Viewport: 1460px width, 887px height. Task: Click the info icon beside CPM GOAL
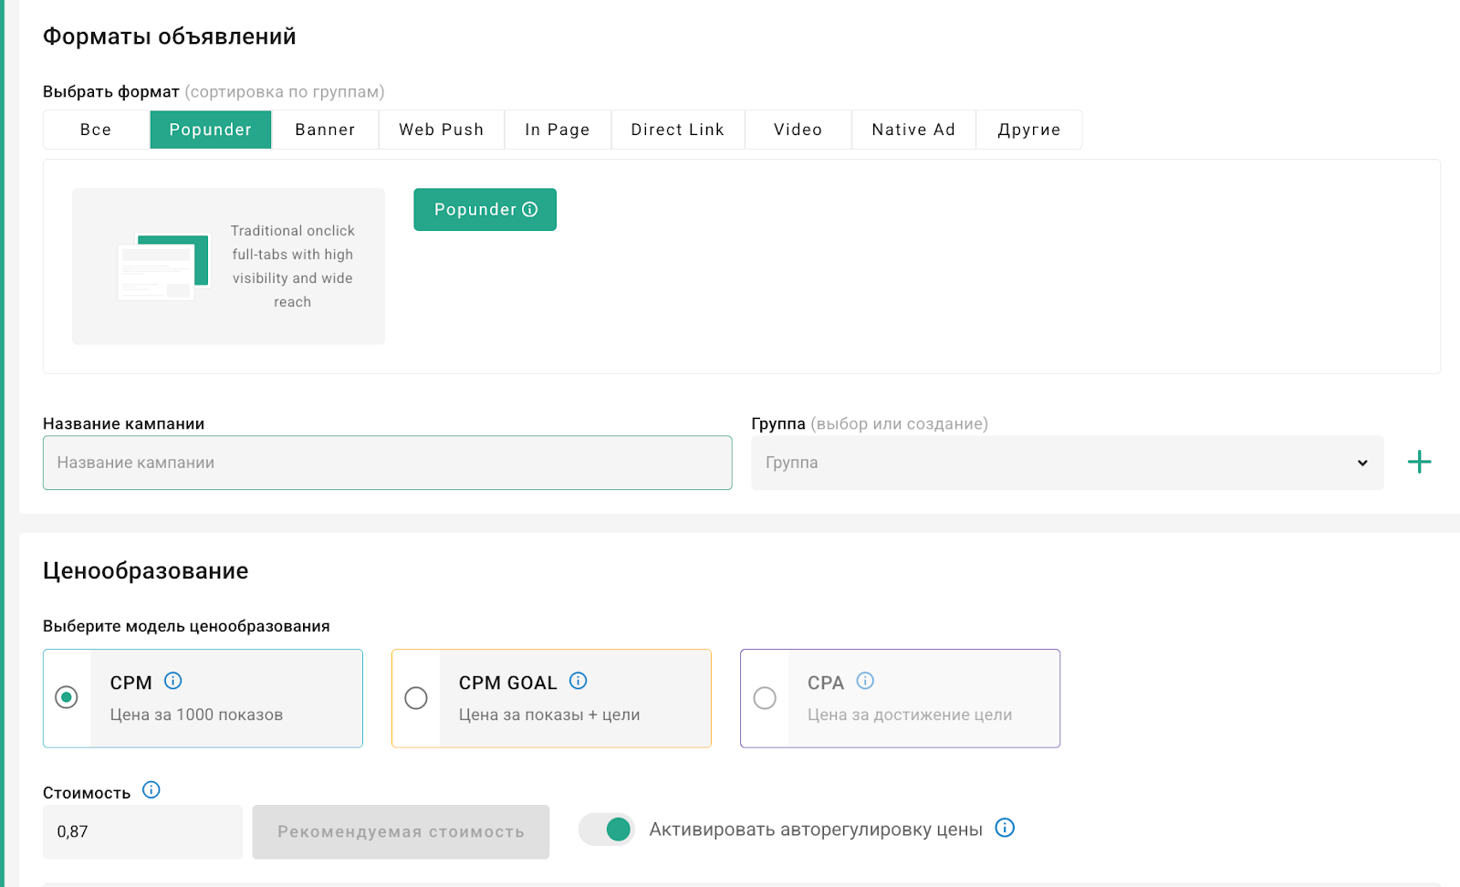pyautogui.click(x=578, y=681)
